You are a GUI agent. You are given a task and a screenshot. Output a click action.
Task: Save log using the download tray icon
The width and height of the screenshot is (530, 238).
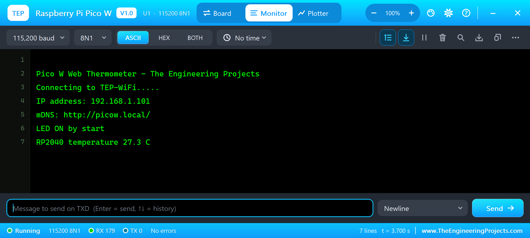coord(479,38)
